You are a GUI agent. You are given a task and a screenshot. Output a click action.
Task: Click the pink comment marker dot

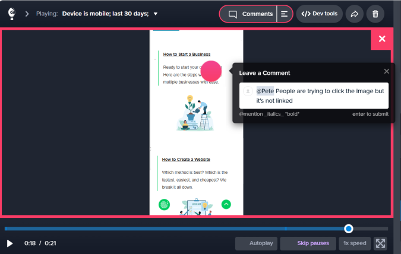[211, 71]
